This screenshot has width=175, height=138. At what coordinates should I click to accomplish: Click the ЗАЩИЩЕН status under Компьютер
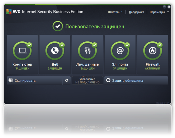click(x=22, y=68)
